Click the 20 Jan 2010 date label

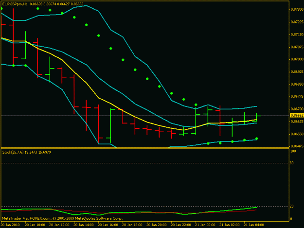(10, 225)
